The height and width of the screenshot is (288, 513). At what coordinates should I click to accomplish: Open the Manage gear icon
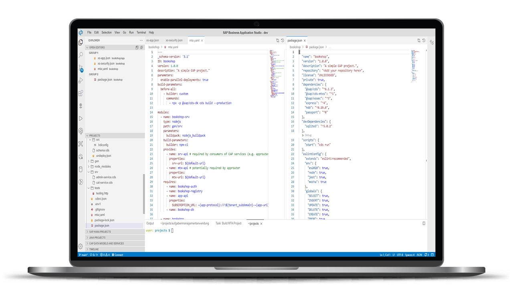click(81, 246)
